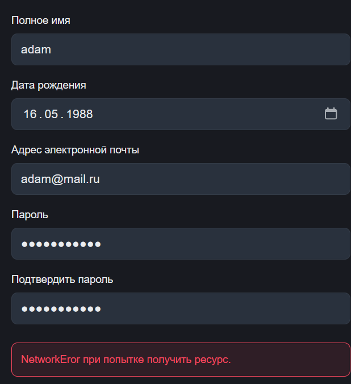Click the Дата рождения label

[49, 85]
